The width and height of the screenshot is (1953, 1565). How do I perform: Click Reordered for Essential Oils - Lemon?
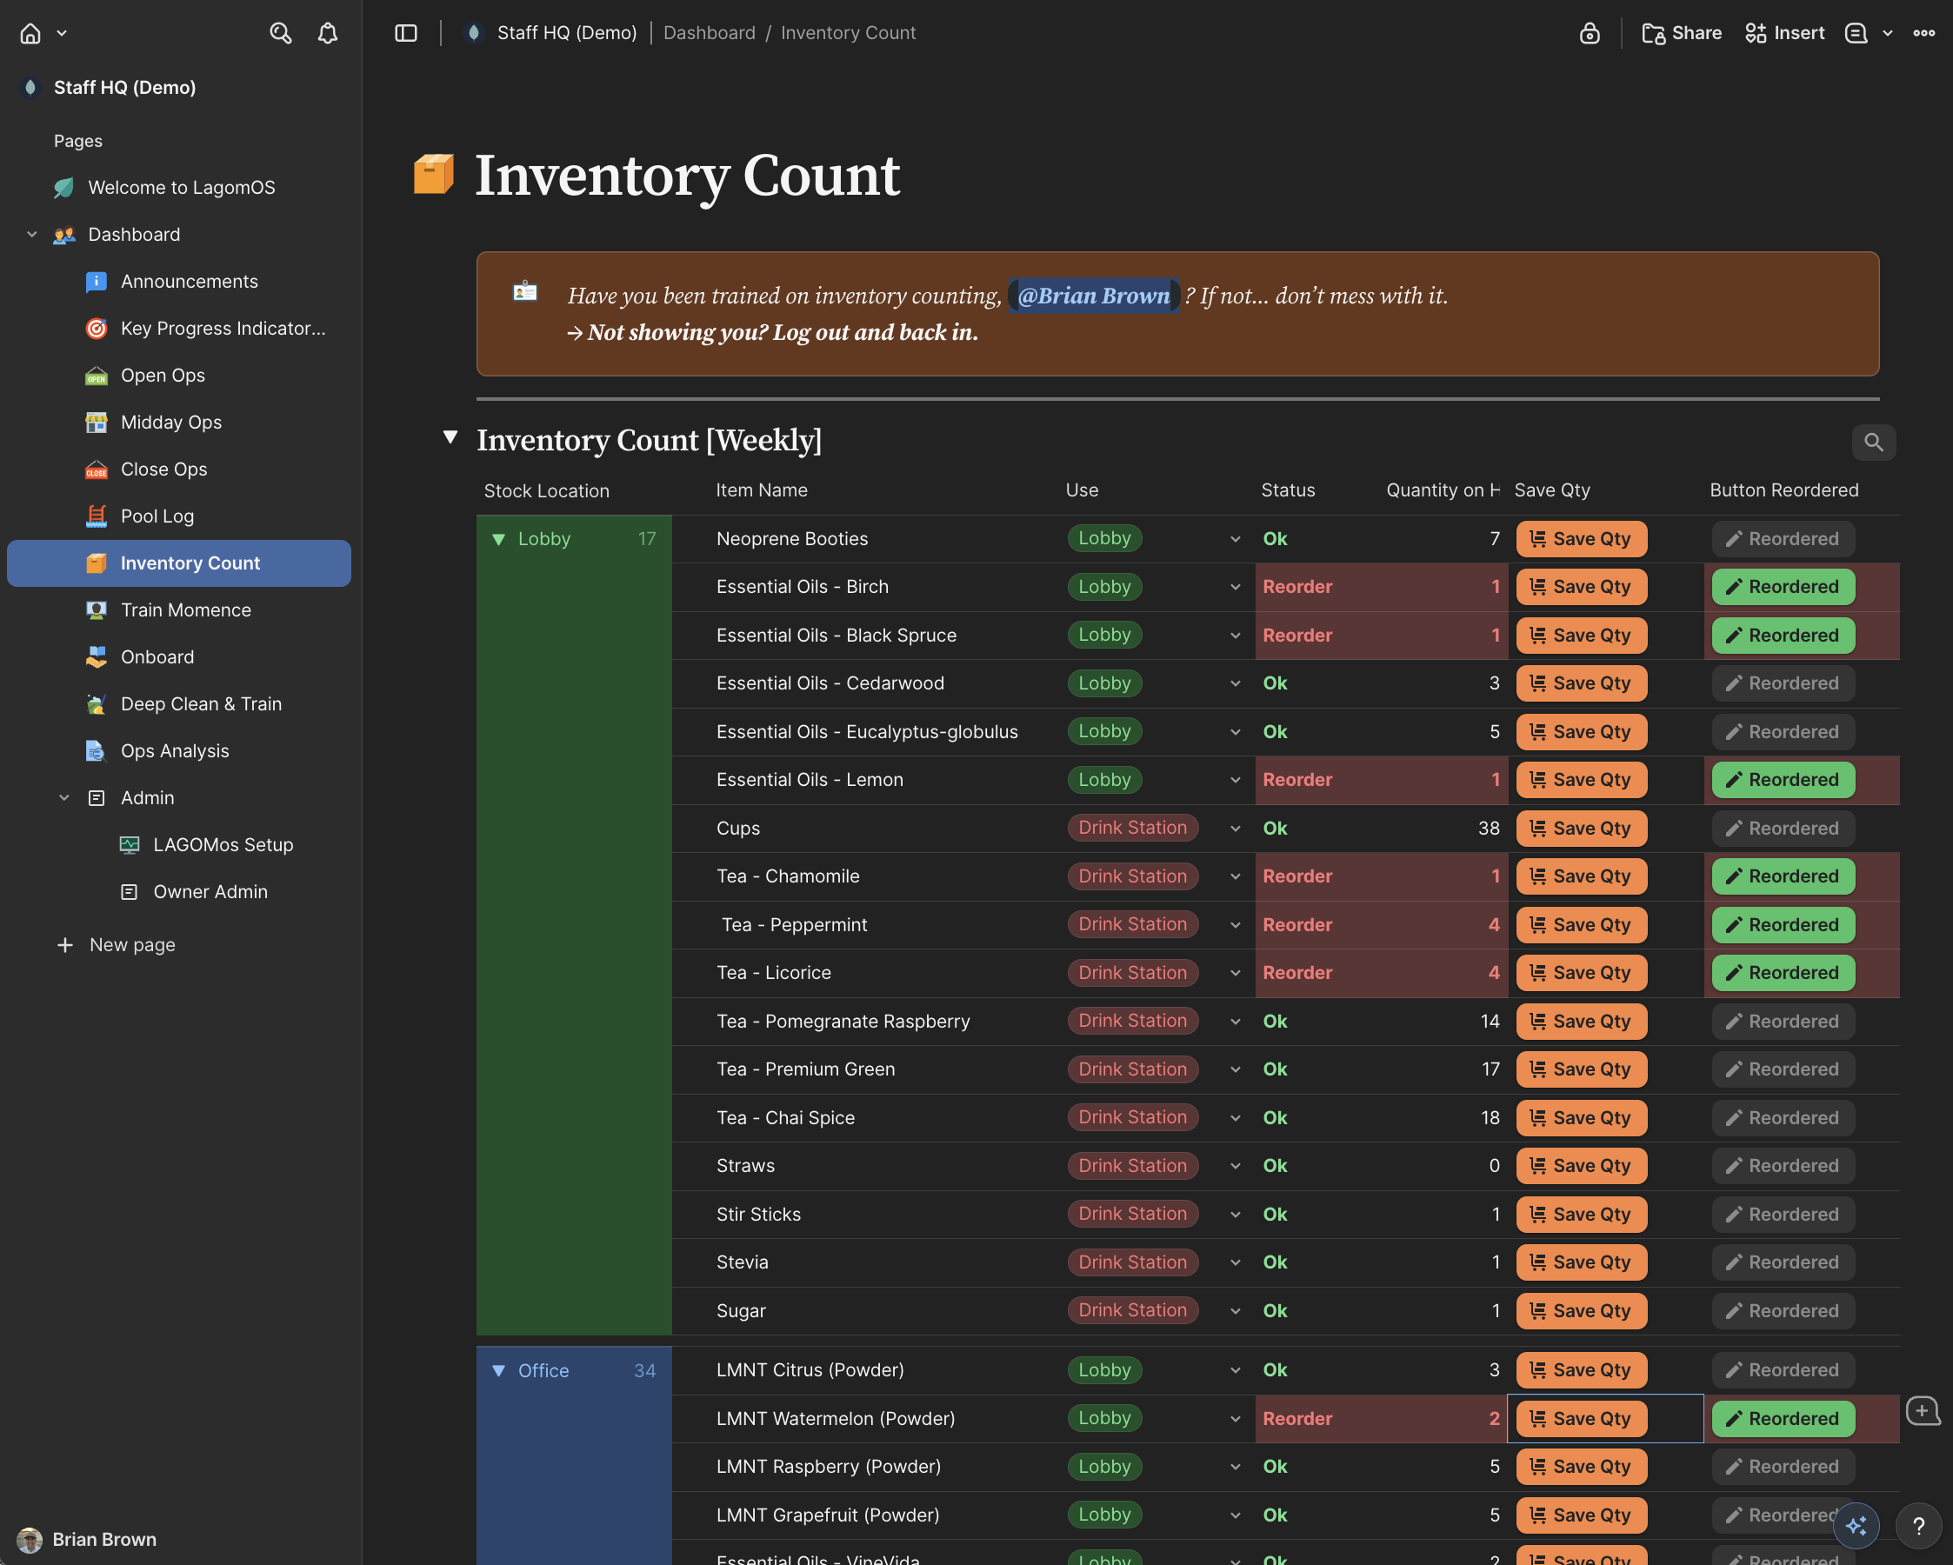(x=1783, y=780)
